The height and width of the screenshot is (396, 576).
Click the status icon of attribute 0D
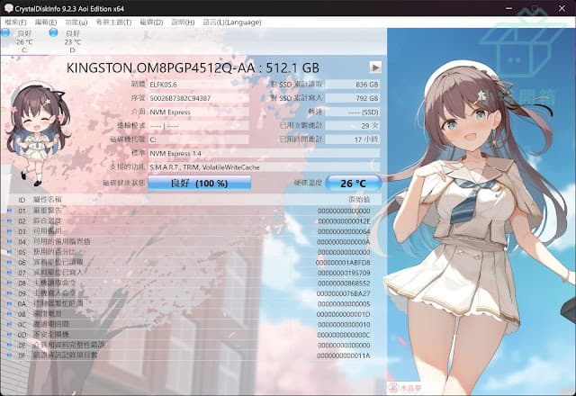pyautogui.click(x=9, y=335)
